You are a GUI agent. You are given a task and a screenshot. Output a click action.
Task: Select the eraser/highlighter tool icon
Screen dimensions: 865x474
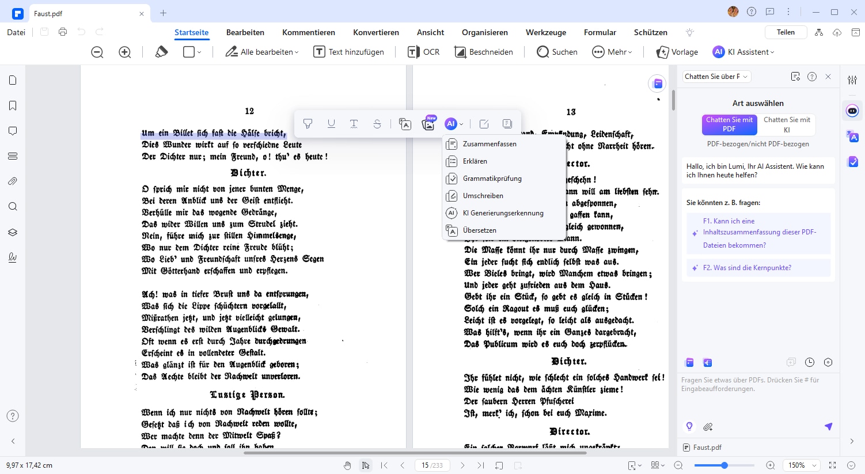(x=161, y=52)
